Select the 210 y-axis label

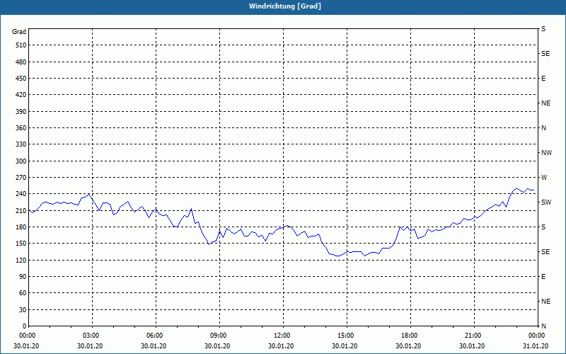(x=21, y=210)
